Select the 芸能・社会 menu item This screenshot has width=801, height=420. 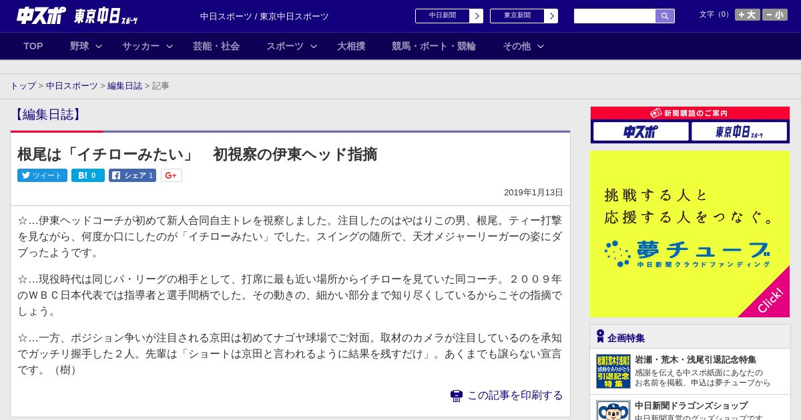pos(216,46)
